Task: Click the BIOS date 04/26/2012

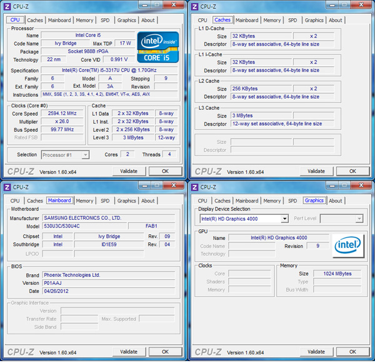Action: pos(109,291)
